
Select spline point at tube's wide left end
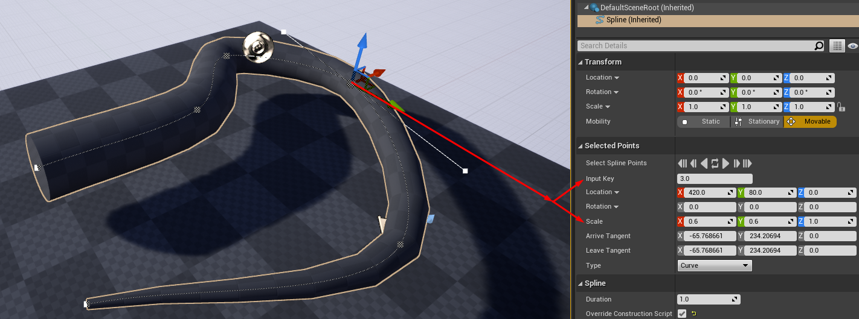click(36, 168)
